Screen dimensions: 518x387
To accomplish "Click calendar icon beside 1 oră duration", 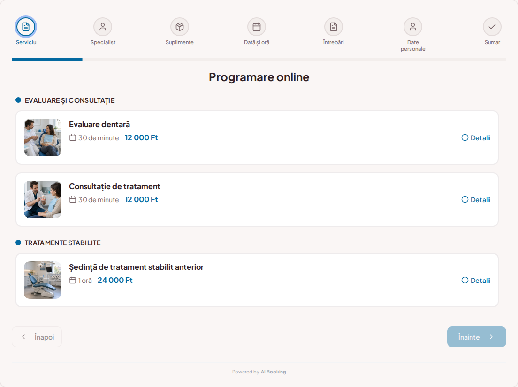I will pyautogui.click(x=73, y=280).
